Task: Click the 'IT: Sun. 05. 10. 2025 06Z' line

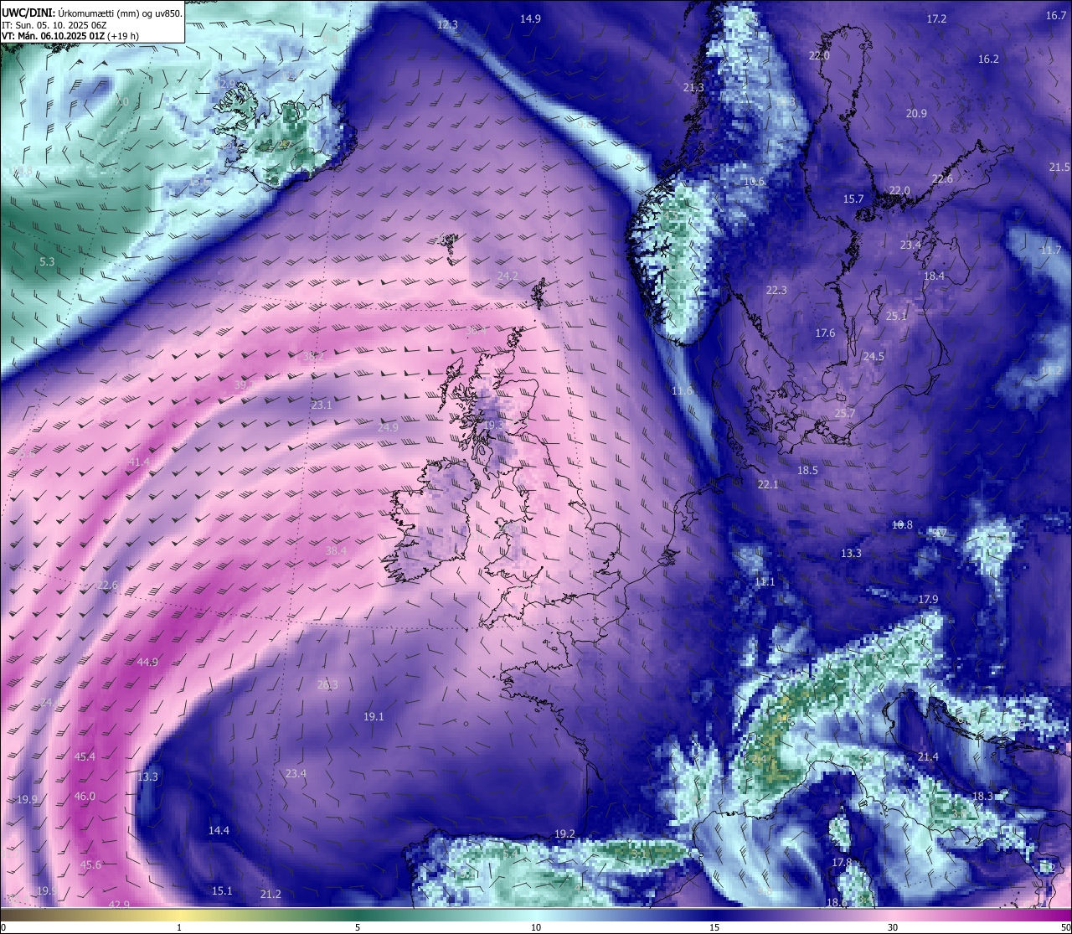Action: click(54, 25)
